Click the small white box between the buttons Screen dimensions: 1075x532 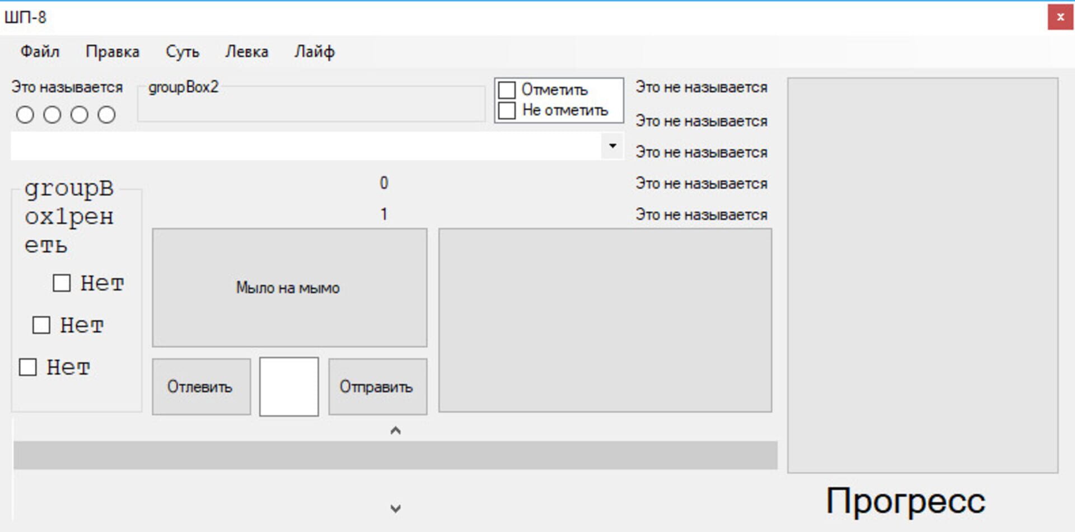pos(288,386)
